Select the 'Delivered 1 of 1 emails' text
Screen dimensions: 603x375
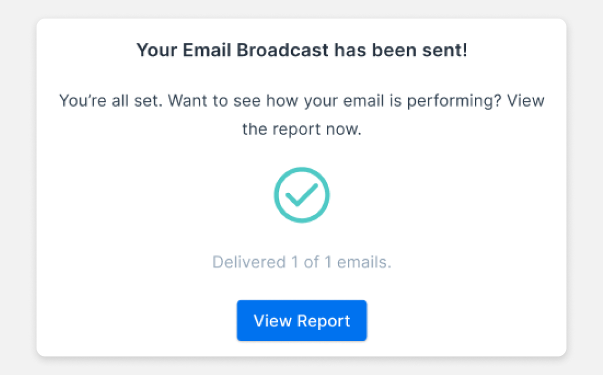301,262
